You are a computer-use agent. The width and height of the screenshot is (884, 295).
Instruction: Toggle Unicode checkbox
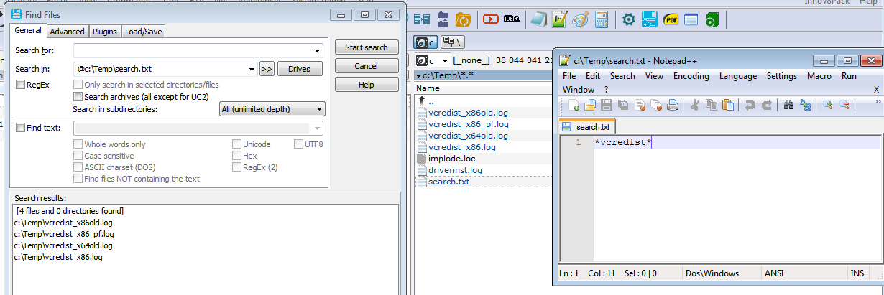pos(237,144)
